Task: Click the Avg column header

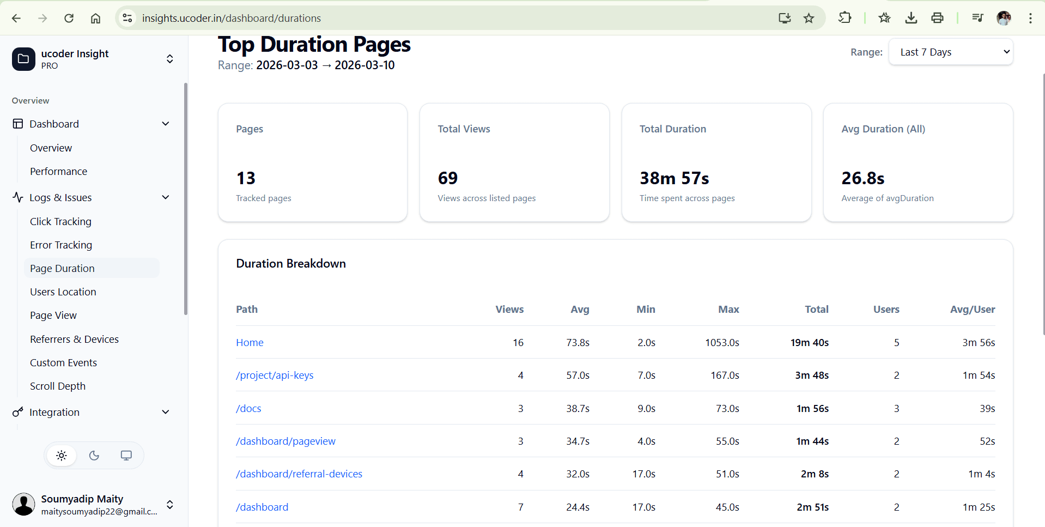Action: (580, 309)
